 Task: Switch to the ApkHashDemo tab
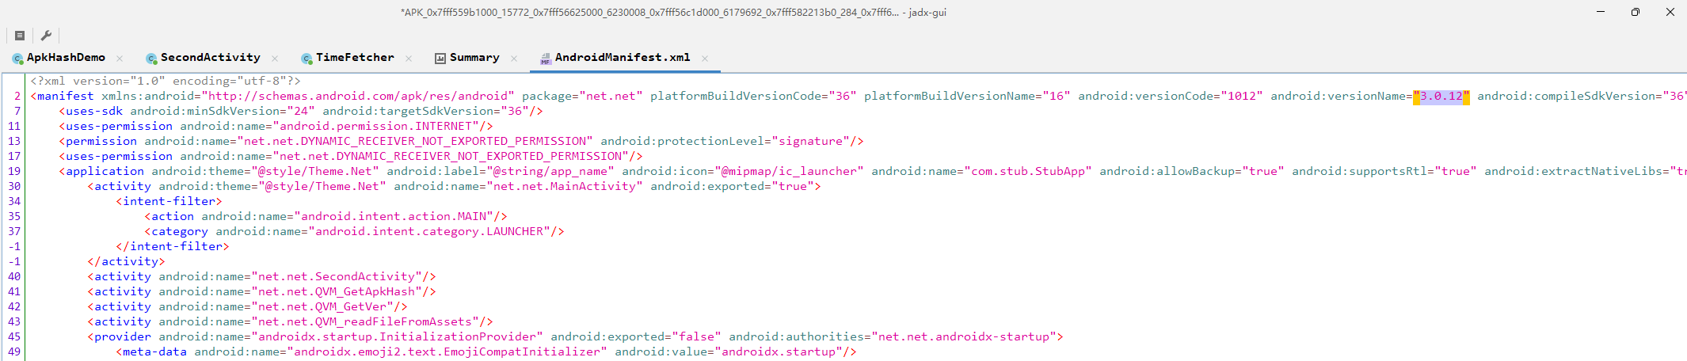tap(66, 58)
